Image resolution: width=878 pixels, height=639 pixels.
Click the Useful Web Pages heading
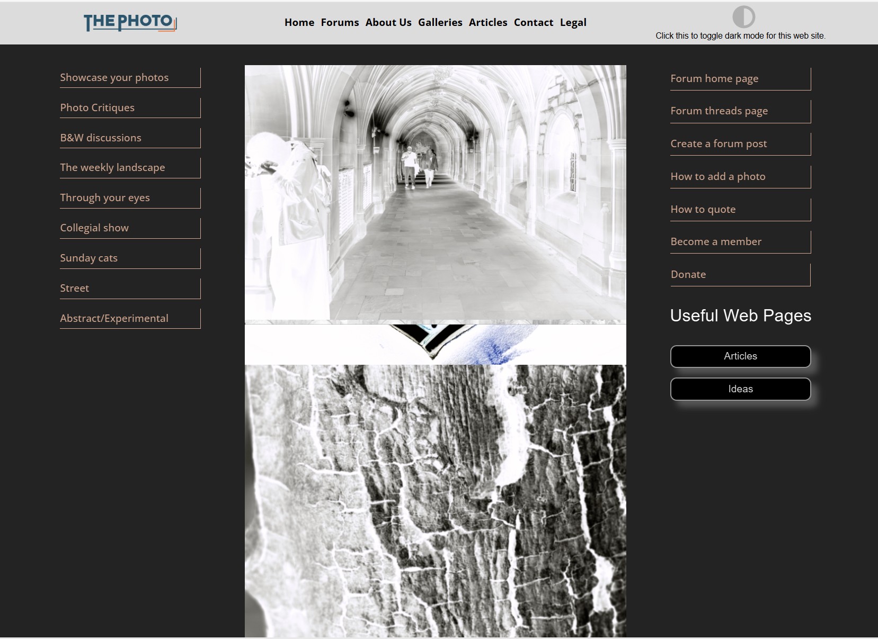coord(740,316)
